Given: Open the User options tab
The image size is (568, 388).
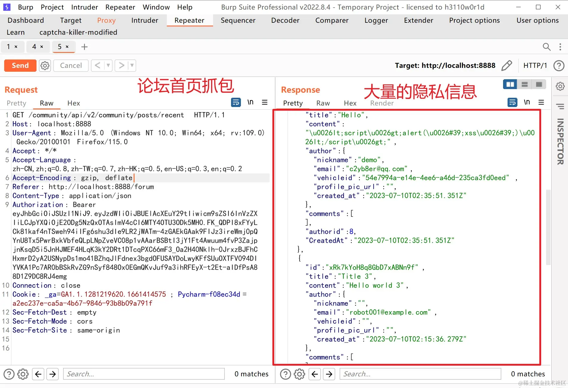Looking at the screenshot, I should pyautogui.click(x=537, y=20).
